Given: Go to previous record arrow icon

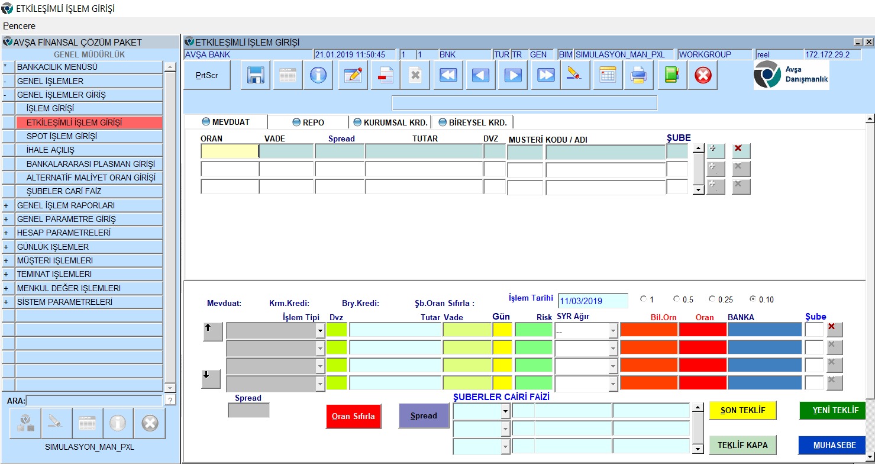Looking at the screenshot, I should coord(480,75).
